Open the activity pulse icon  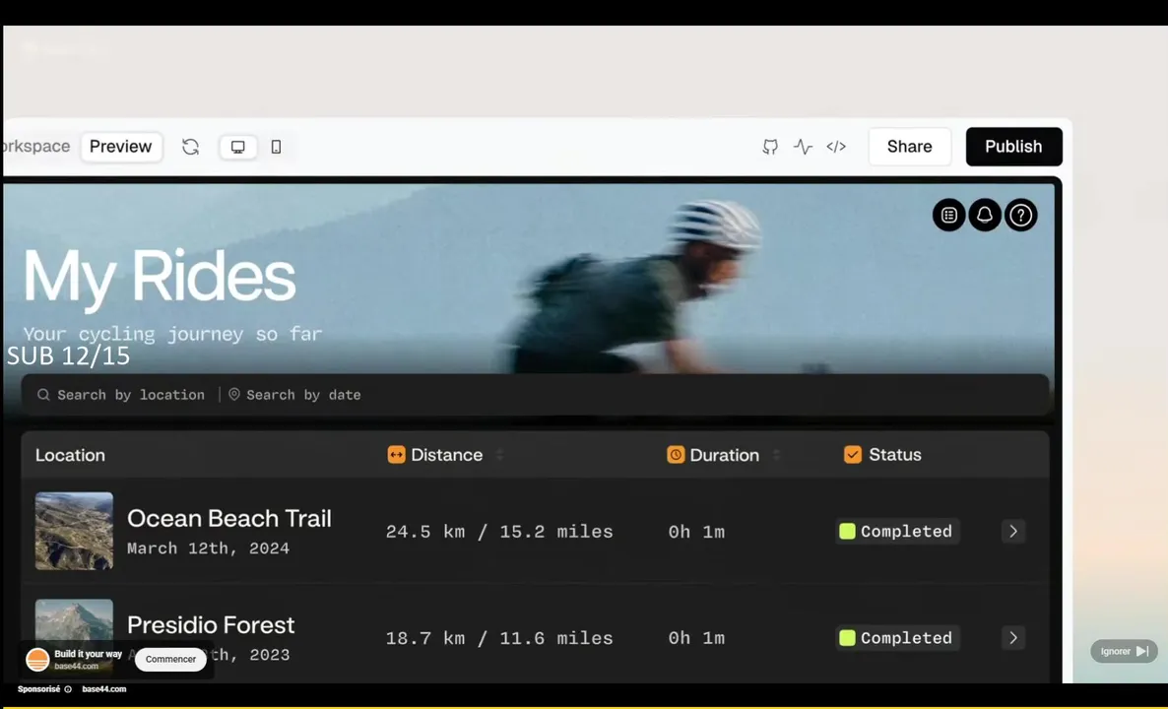[803, 147]
